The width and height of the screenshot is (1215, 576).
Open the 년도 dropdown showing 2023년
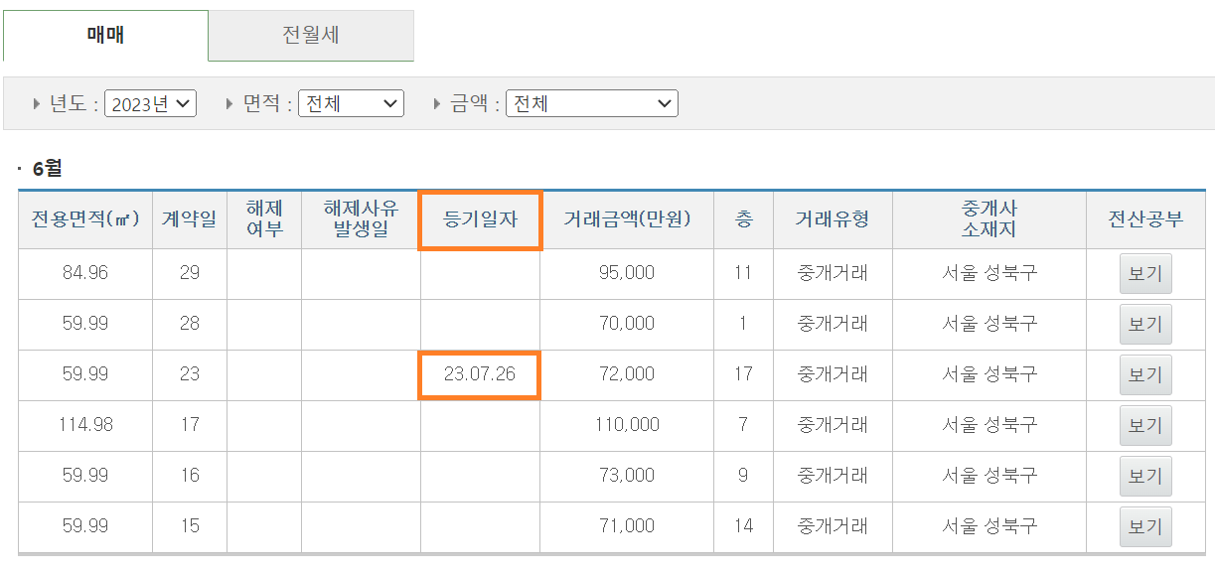[150, 102]
